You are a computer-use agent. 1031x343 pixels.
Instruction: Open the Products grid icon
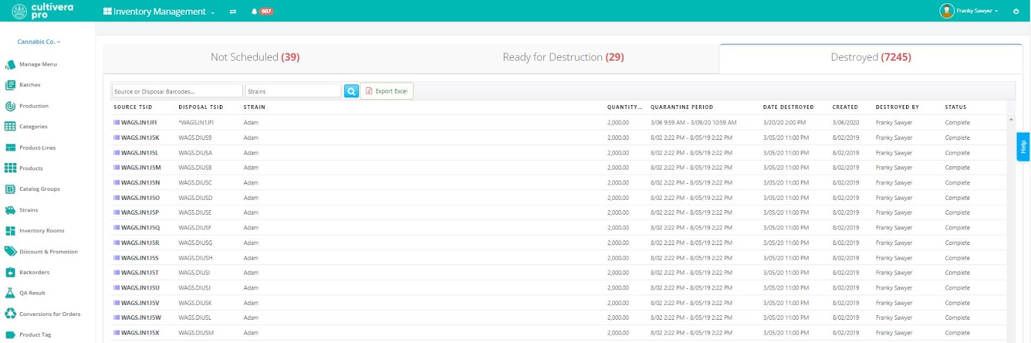coord(10,168)
